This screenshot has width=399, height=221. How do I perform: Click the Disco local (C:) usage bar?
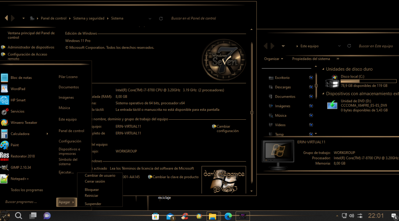[368, 81]
